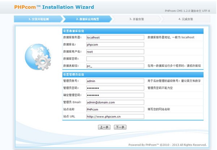The height and width of the screenshot is (150, 217).
Task: Click hint 管理员密码不能为空
Action: pyautogui.click(x=160, y=88)
